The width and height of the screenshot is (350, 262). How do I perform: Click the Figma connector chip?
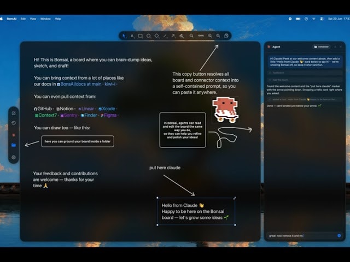tap(109, 115)
